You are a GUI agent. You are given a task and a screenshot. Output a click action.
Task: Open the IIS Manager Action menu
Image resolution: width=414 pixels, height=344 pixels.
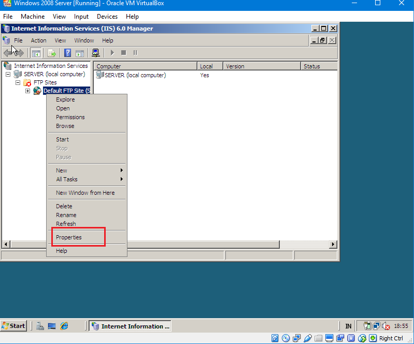pos(38,40)
